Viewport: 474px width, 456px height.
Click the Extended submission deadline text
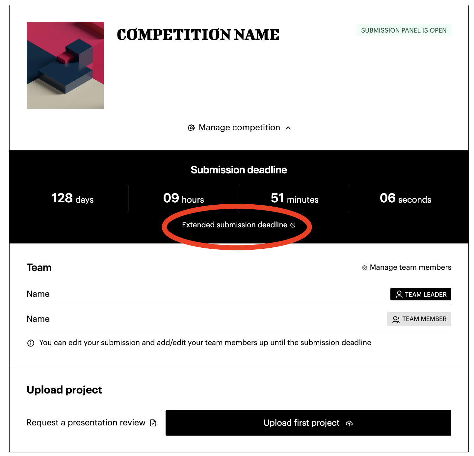(234, 225)
